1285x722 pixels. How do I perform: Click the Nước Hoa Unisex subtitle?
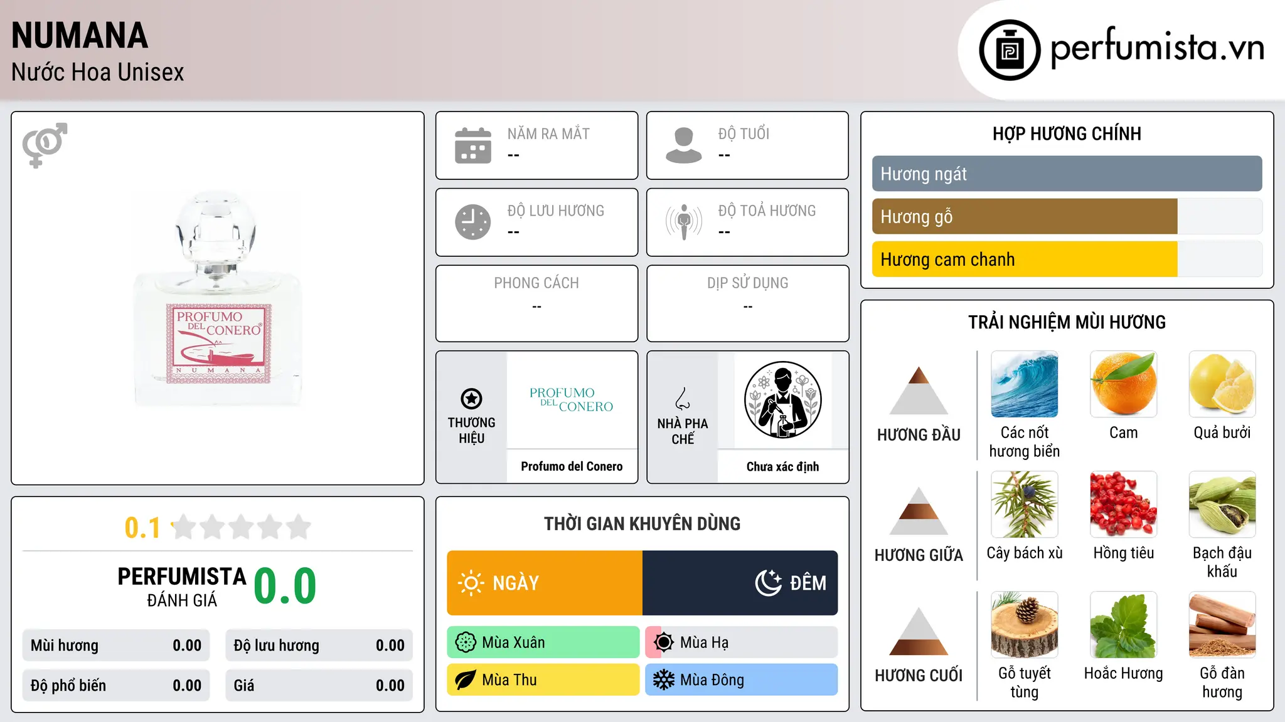point(98,73)
